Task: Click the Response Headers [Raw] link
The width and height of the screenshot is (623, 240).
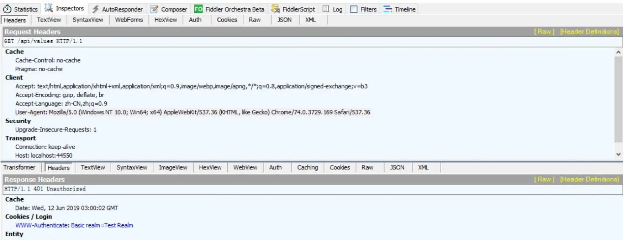Action: tap(544, 180)
